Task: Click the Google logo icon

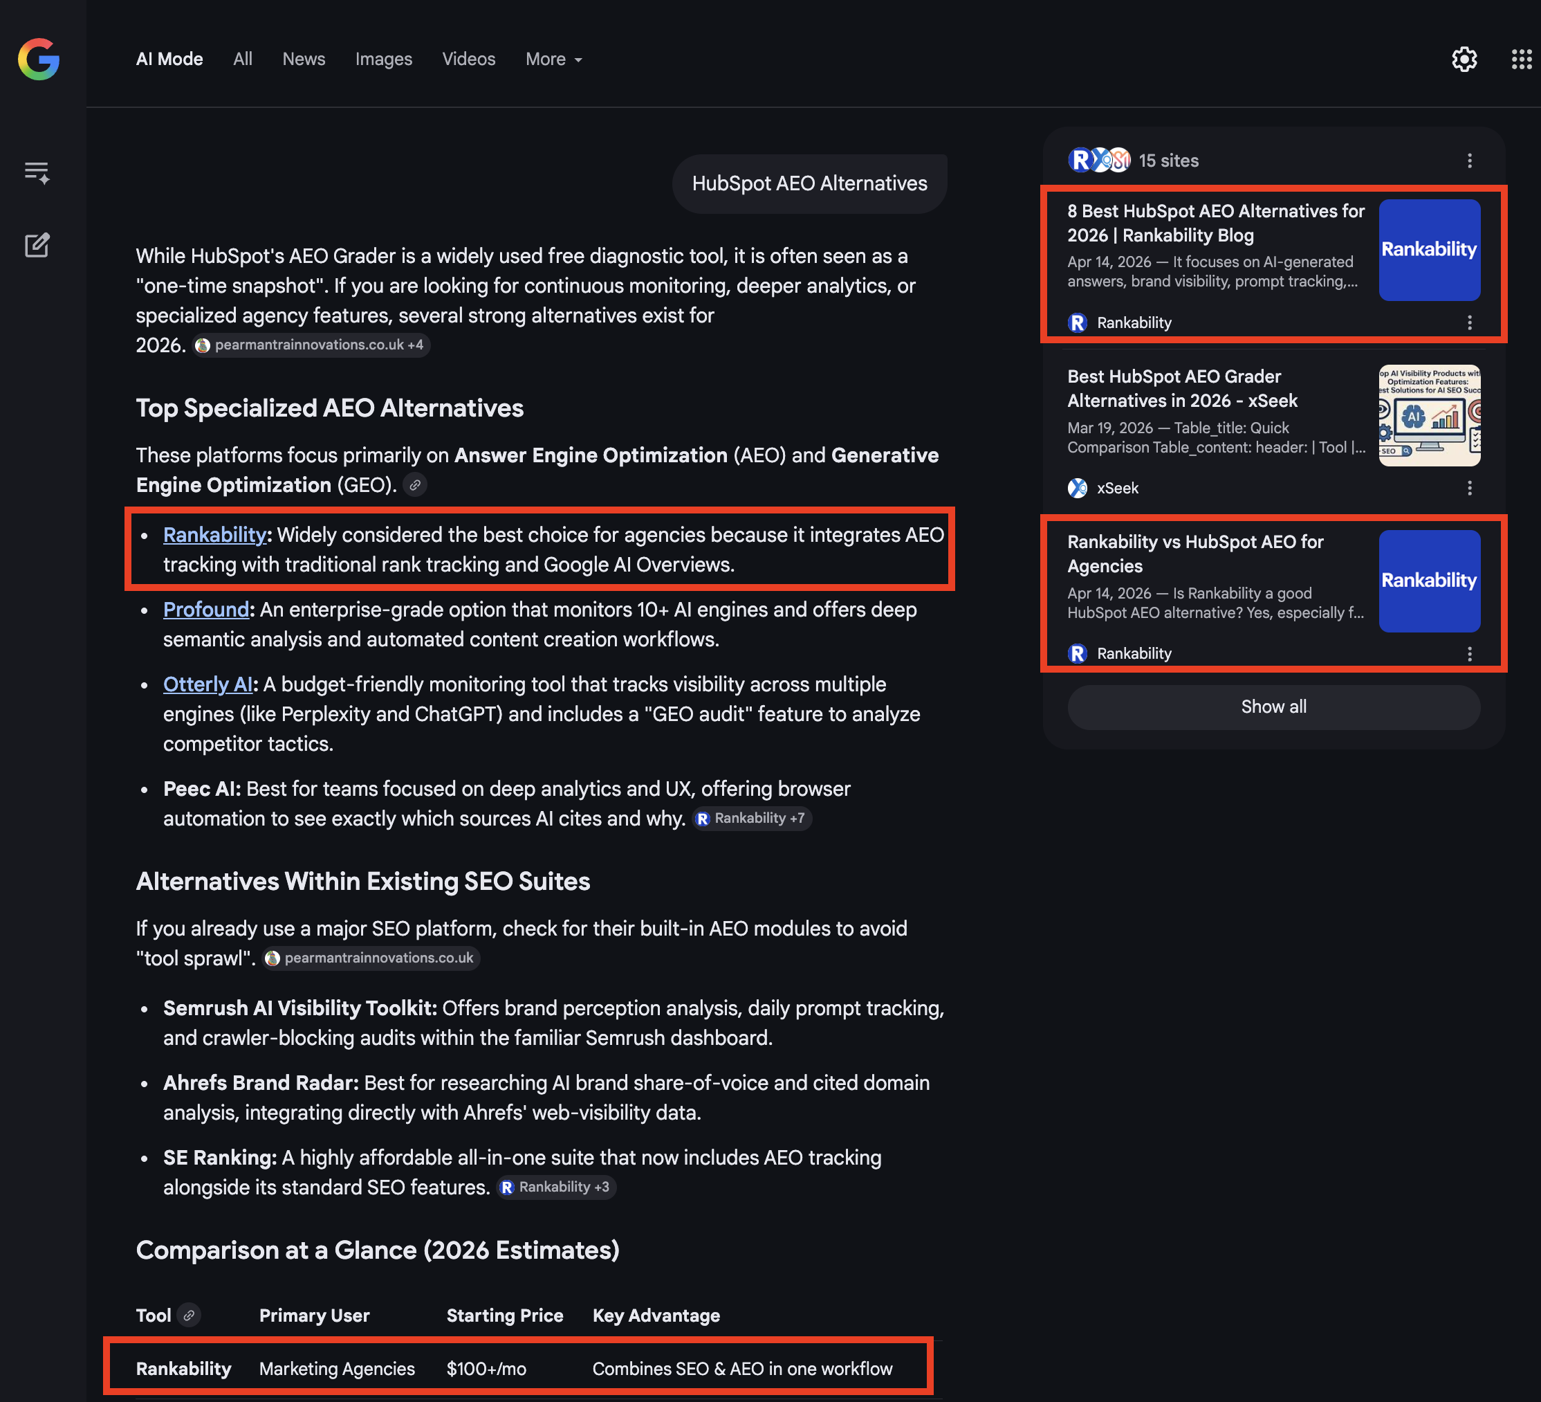Action: [x=39, y=60]
